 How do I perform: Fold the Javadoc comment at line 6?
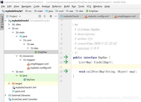(71, 25)
